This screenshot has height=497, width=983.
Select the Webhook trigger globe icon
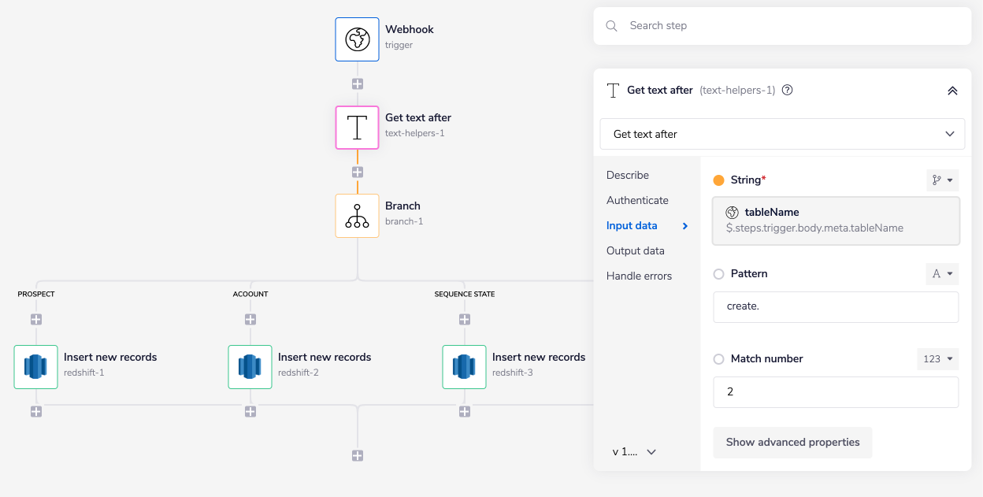(357, 39)
